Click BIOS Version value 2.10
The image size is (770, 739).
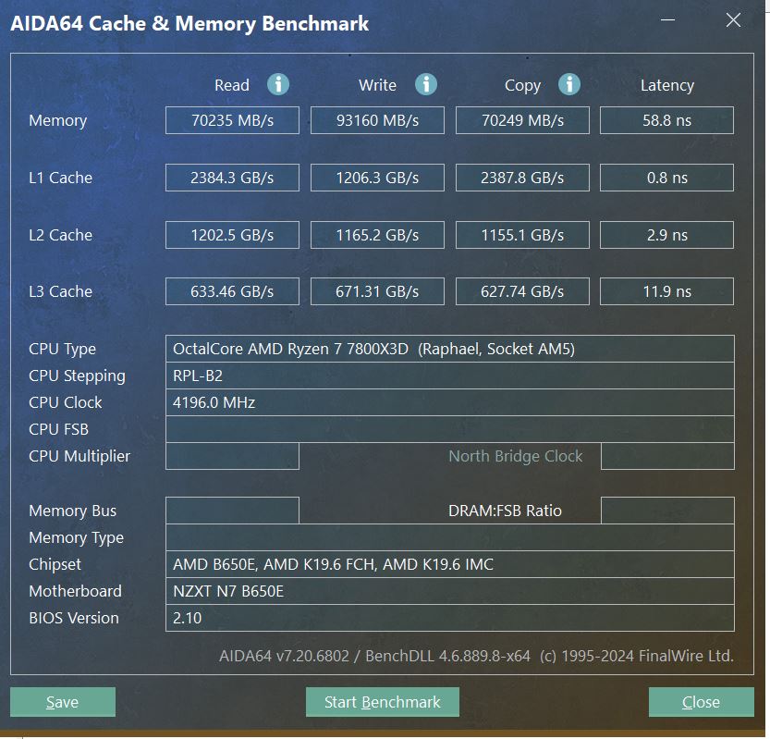450,618
